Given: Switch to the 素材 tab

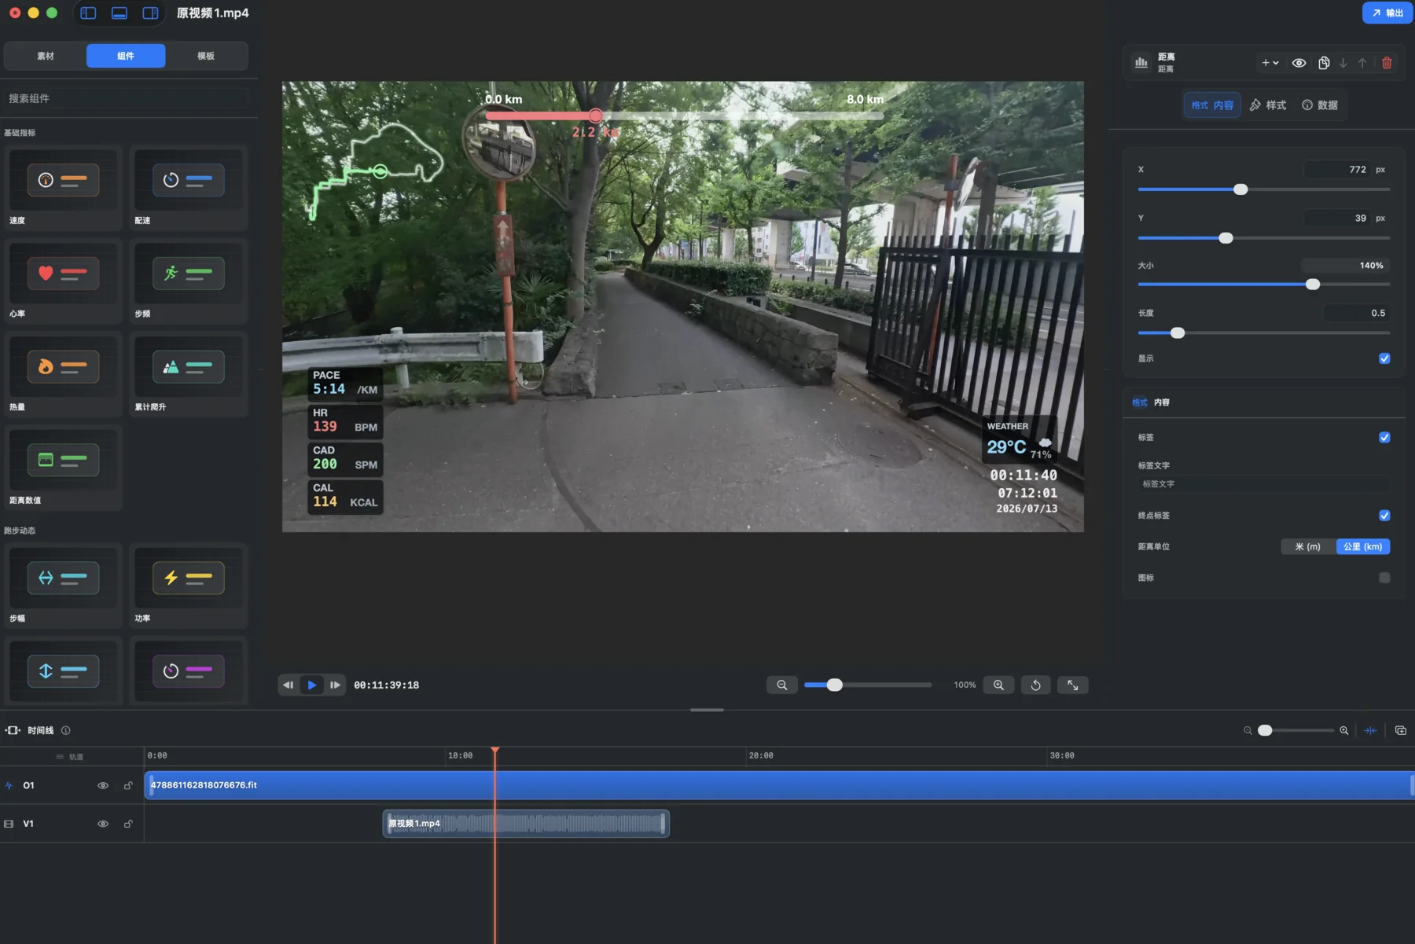Looking at the screenshot, I should (x=46, y=56).
